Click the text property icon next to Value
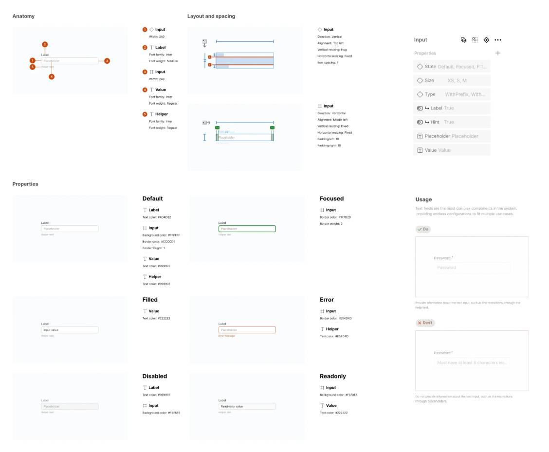Viewport: 549px width, 452px height. (420, 150)
